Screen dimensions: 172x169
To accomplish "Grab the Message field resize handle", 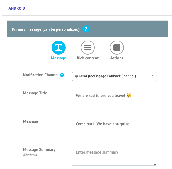I will pos(155,136).
